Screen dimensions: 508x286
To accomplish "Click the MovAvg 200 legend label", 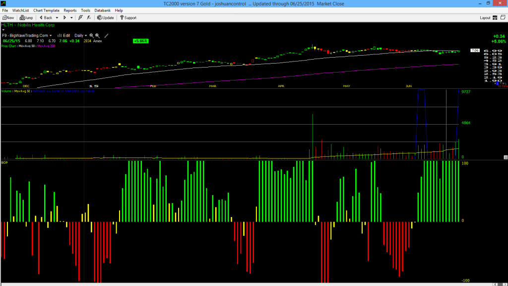I will click(46, 46).
